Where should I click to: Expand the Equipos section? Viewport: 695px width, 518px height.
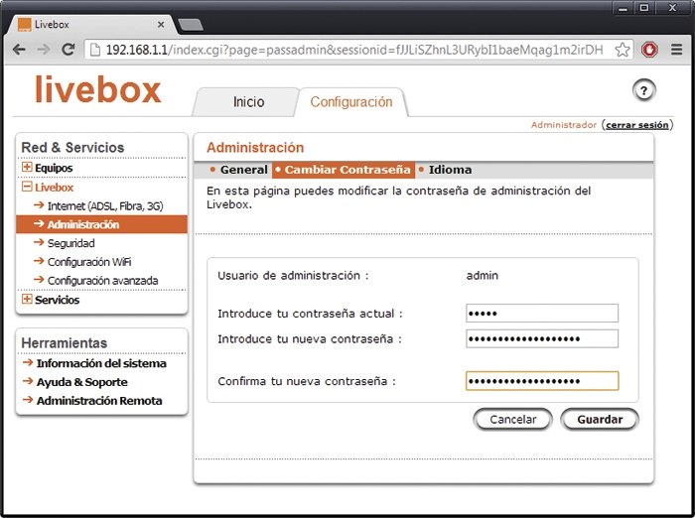point(27,167)
